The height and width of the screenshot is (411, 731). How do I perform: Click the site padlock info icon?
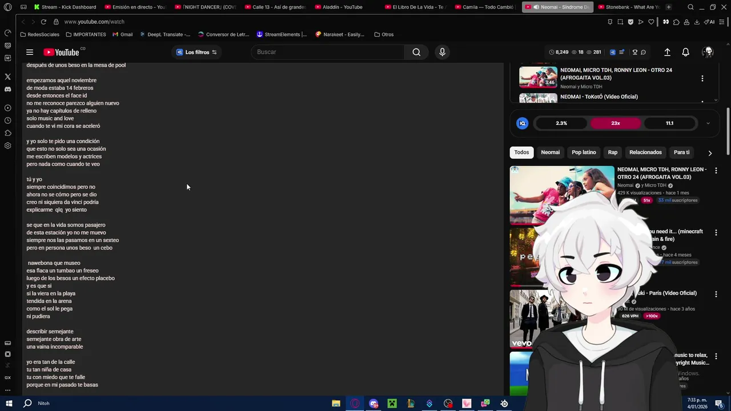(x=56, y=22)
